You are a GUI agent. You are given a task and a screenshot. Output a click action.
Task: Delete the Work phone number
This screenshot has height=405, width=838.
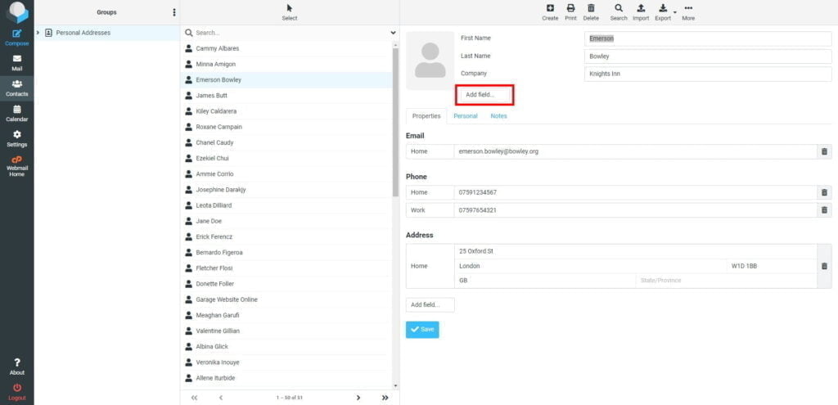(824, 210)
